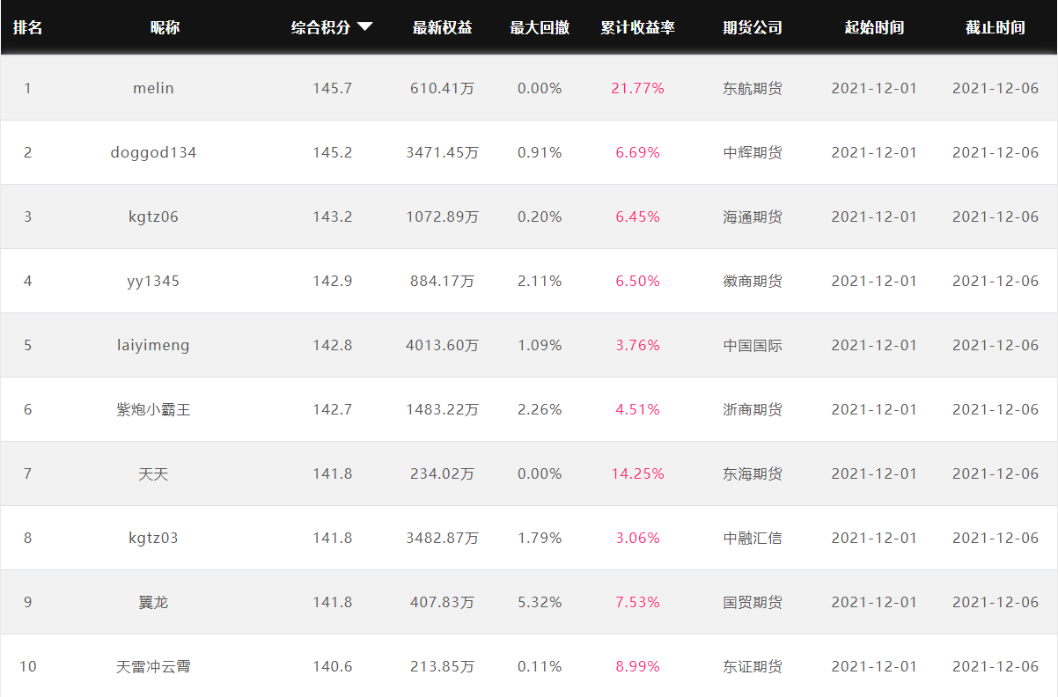Click the 东航期货 company cell
Screen dimensions: 1058x697
click(x=753, y=88)
